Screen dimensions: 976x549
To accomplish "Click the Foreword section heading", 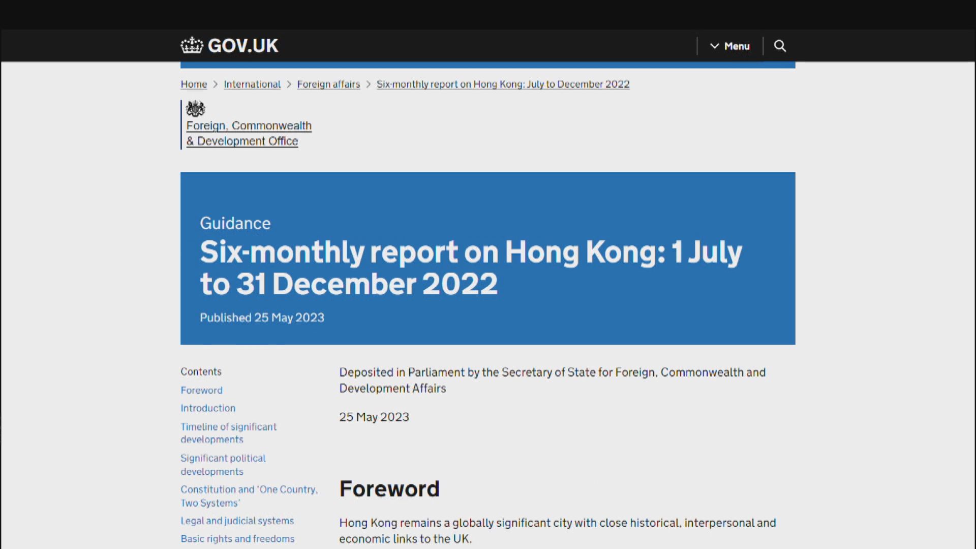I will pos(389,489).
